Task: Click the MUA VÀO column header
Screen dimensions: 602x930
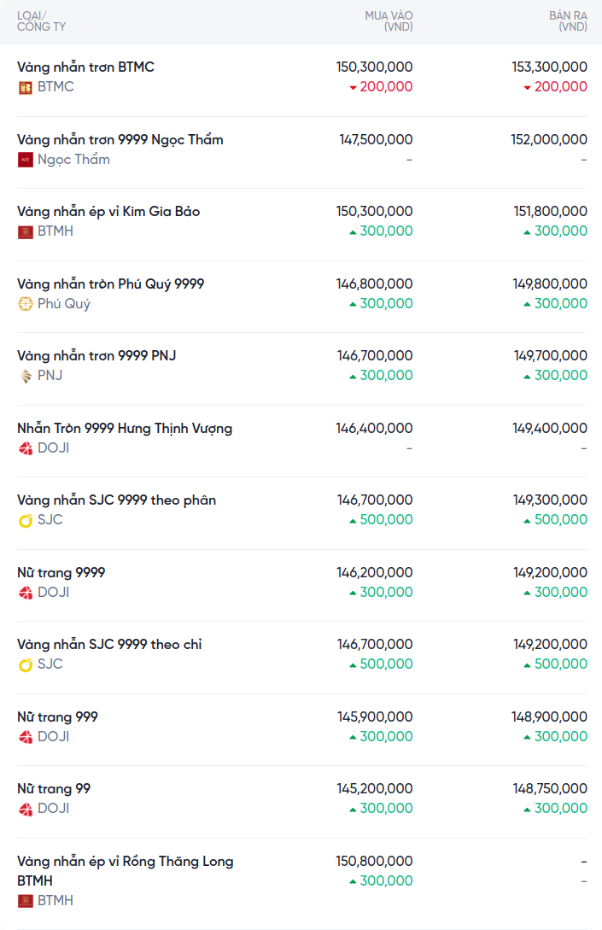Action: (389, 21)
